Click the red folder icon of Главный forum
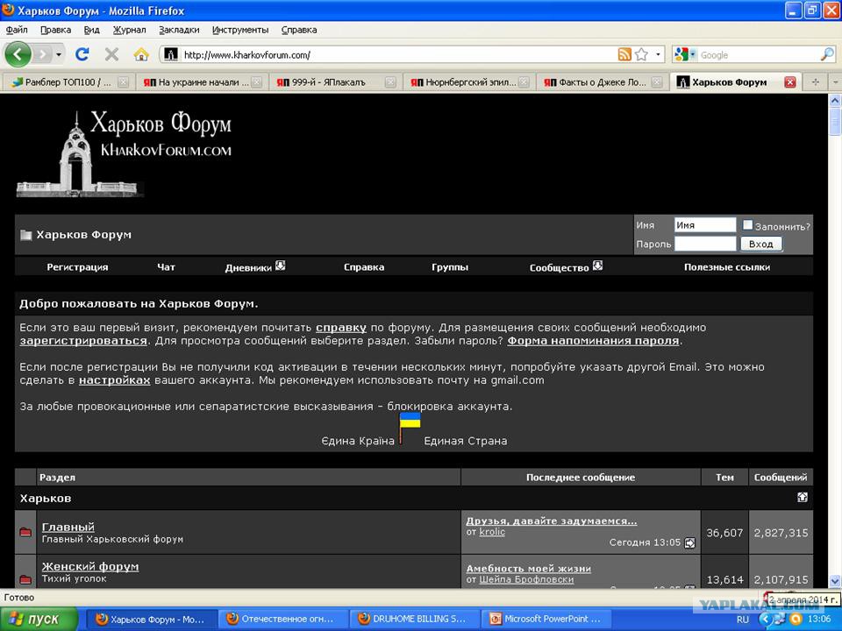This screenshot has width=842, height=631. (25, 532)
